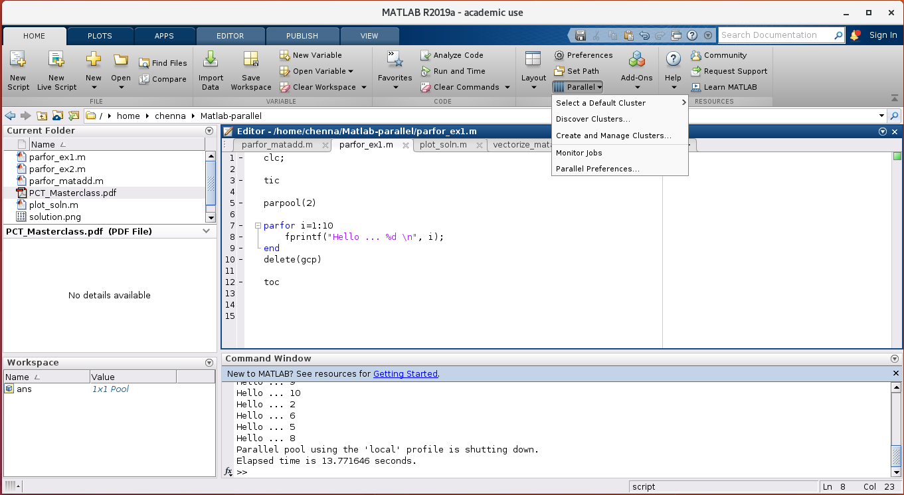Click Sign In

883,35
